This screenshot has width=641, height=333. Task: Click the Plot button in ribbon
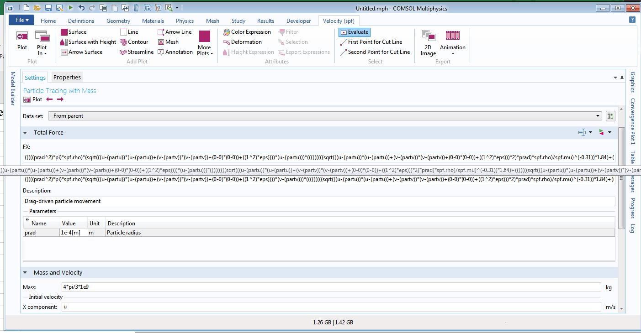tap(22, 40)
